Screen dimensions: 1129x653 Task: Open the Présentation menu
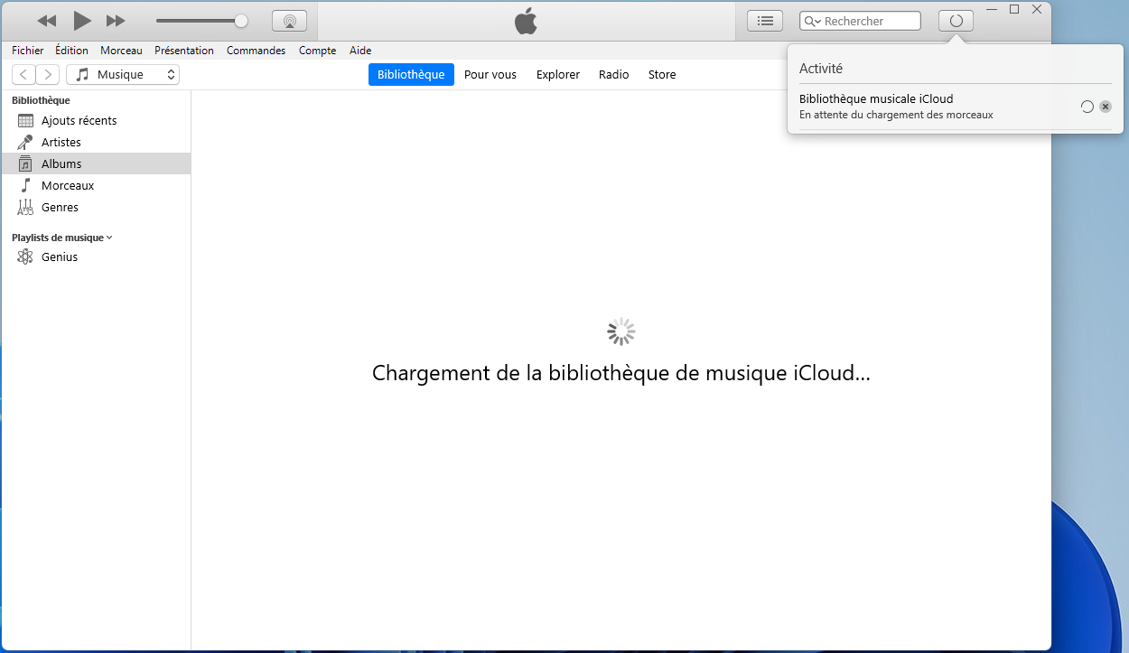184,51
